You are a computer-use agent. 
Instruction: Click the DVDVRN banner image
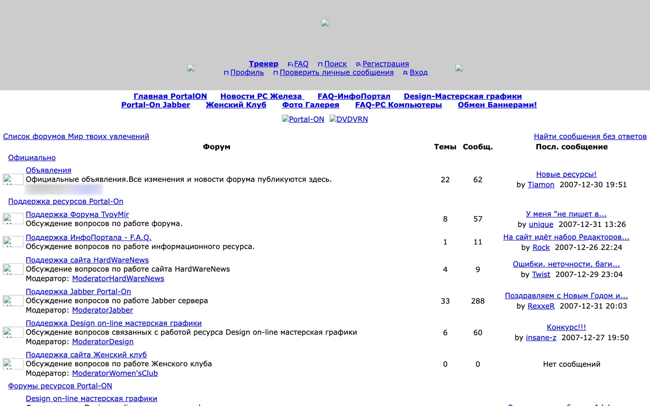coord(349,119)
